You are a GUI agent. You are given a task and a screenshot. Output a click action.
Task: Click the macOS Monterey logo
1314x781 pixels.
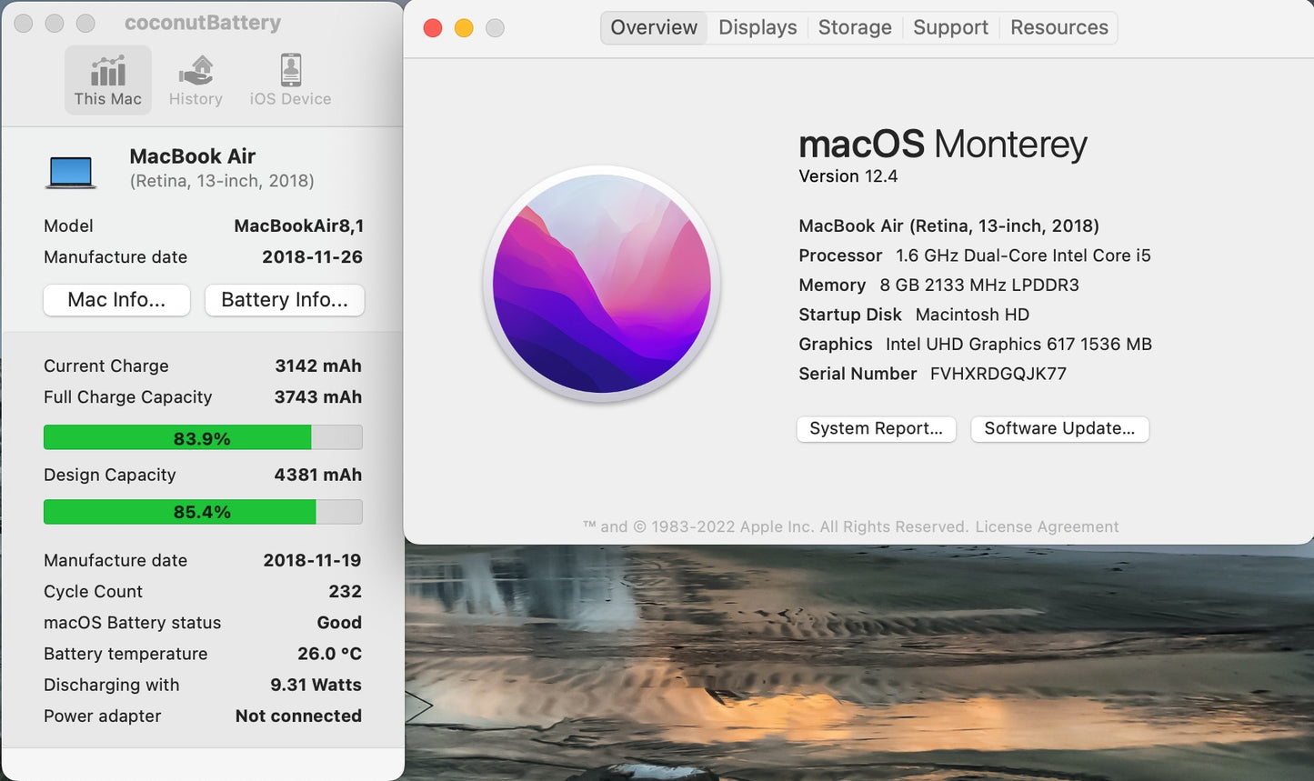pyautogui.click(x=602, y=285)
